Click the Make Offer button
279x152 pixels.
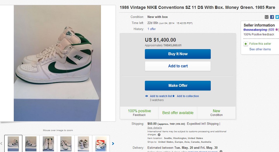[x=178, y=85]
